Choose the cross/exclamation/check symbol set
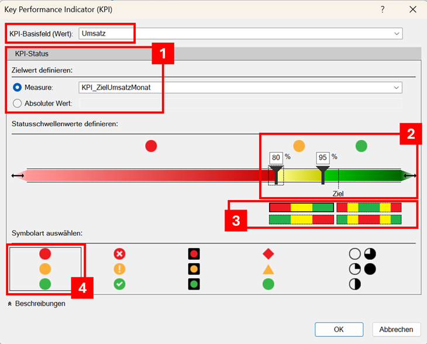 [119, 269]
